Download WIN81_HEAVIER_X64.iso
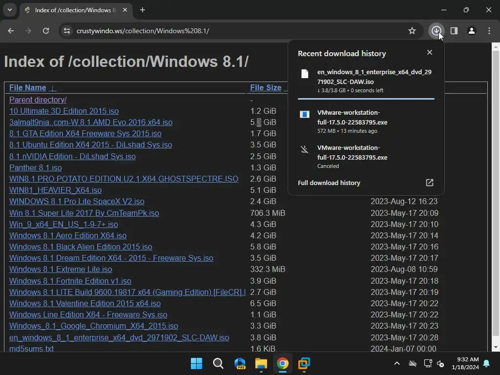This screenshot has height=375, width=500. coord(56,190)
